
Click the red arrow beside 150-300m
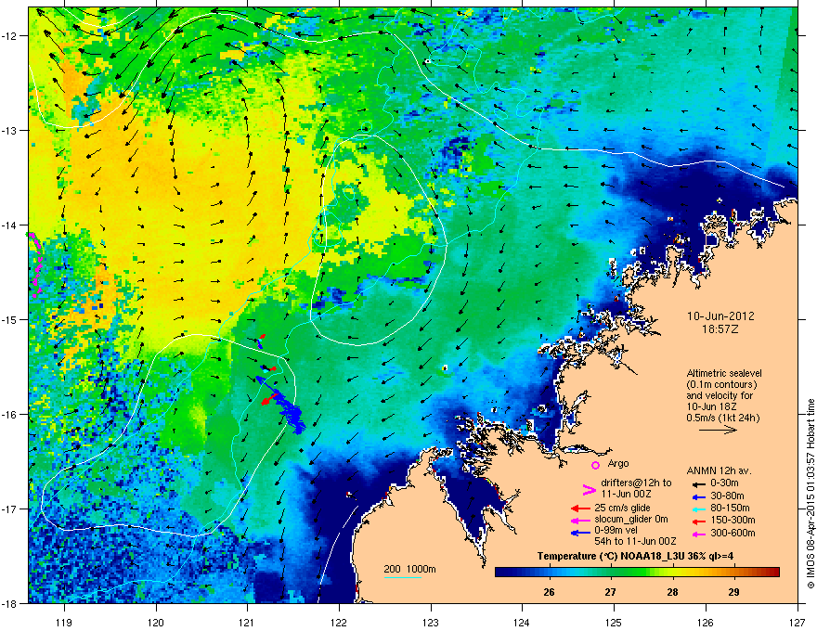pyautogui.click(x=699, y=522)
